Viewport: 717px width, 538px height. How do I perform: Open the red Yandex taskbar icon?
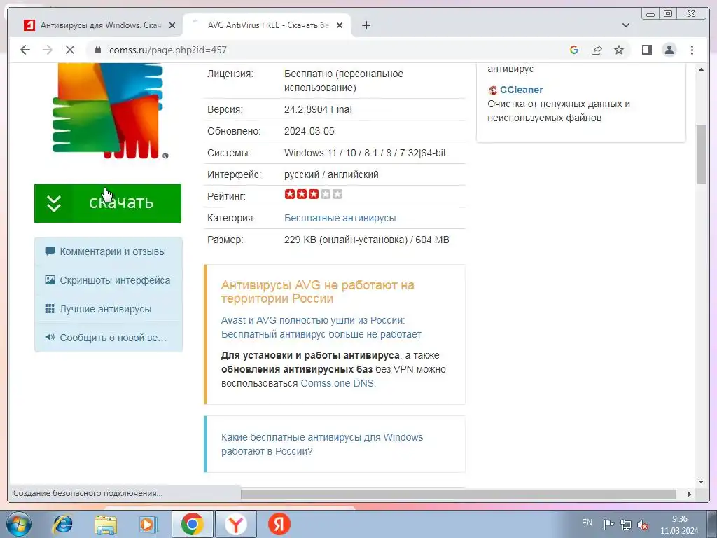coord(279,524)
